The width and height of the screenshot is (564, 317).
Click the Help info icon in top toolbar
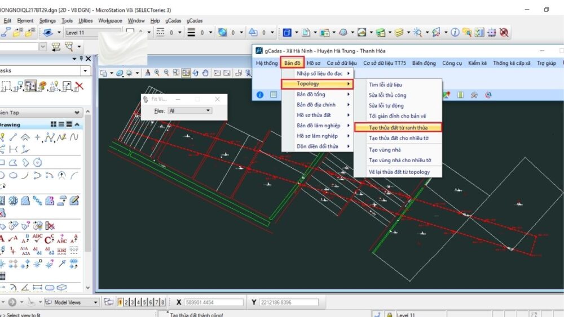pyautogui.click(x=455, y=33)
